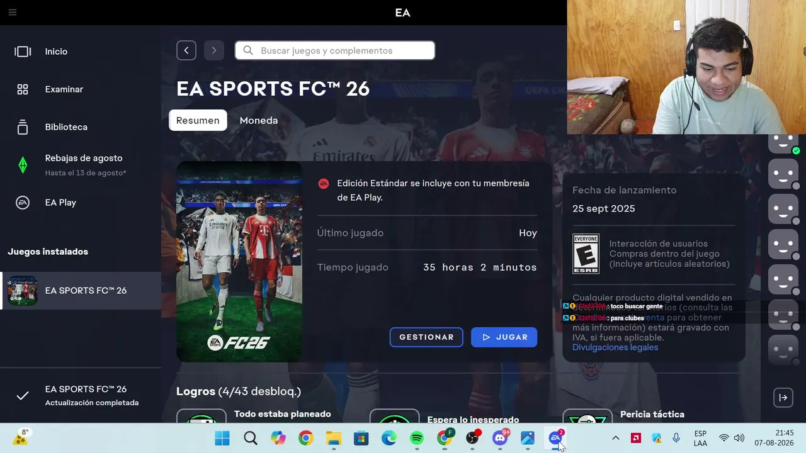806x453 pixels.
Task: Open the AMD software tray icon
Action: click(636, 438)
